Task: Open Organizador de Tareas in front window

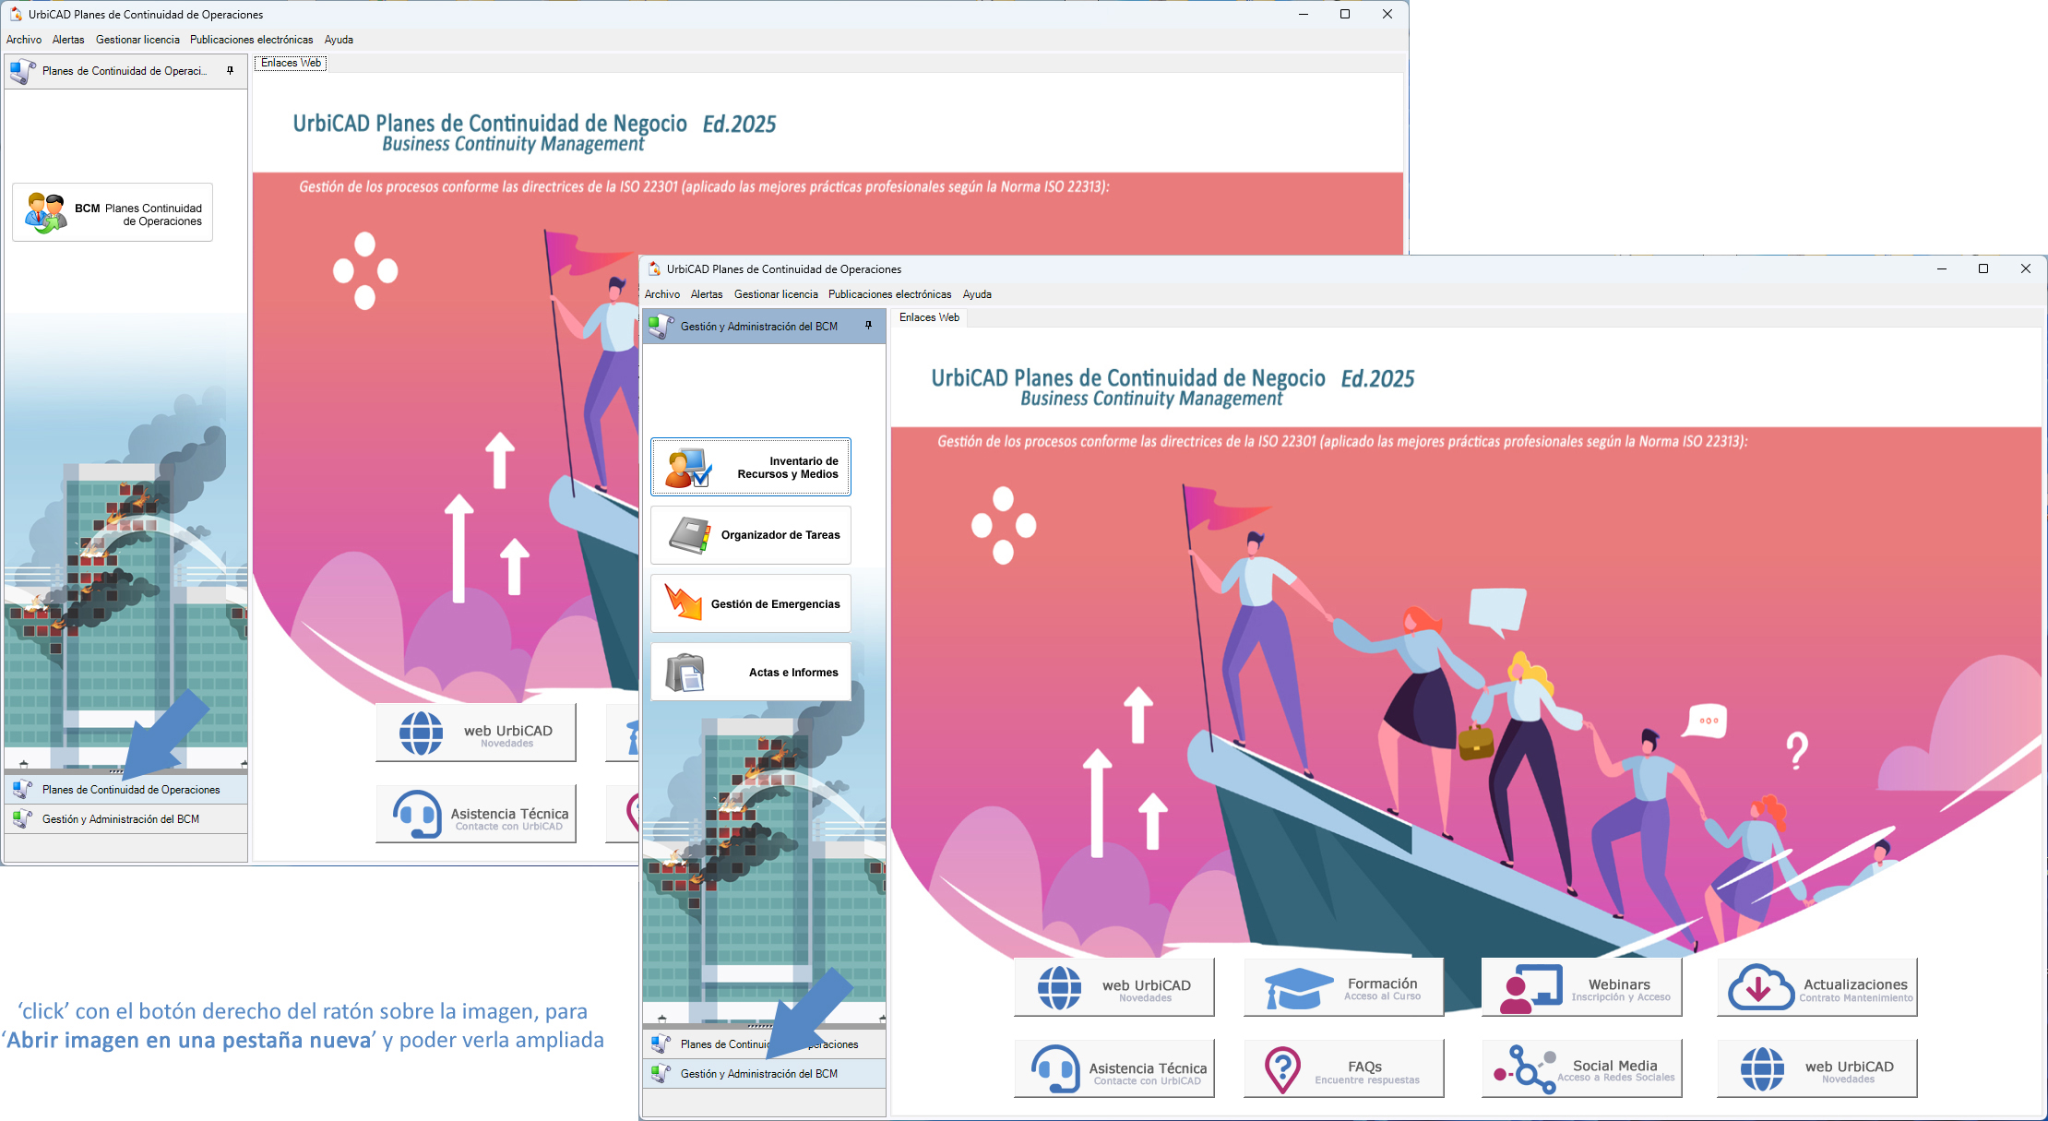Action: pyautogui.click(x=750, y=535)
